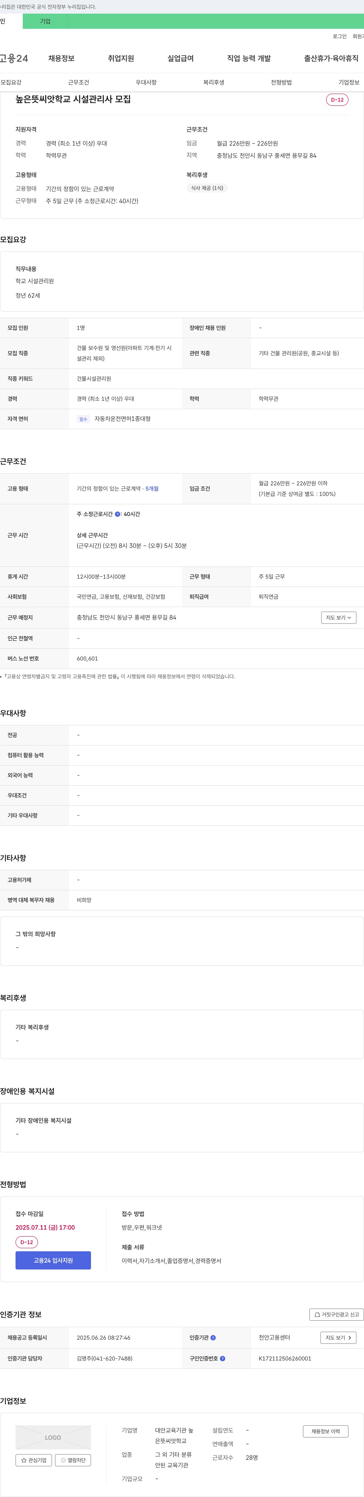Add company with 관심기업 star button
Viewport: 364px width, 1497px height.
[34, 1460]
